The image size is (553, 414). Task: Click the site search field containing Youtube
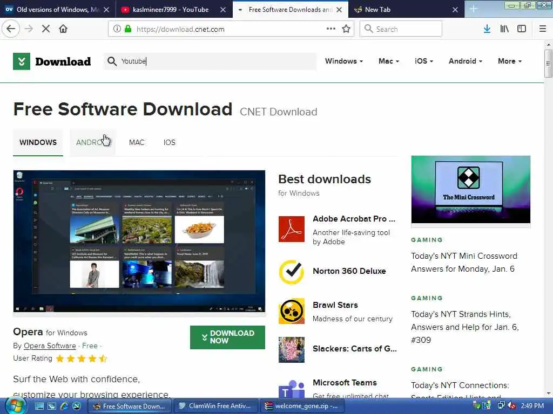[x=210, y=61]
